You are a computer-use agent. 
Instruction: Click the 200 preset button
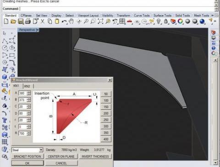[106, 113]
